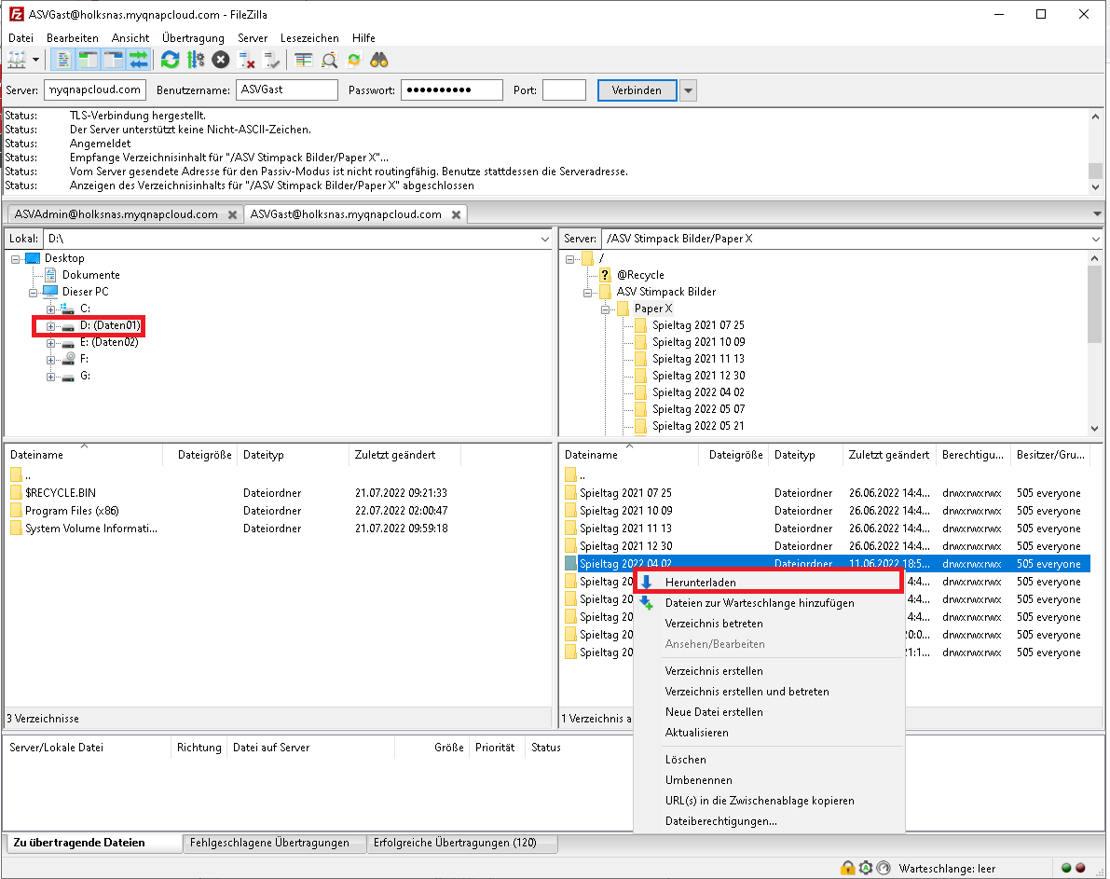Click the gear with A data type icon
Screen dimensions: 1110x879
tap(866, 868)
